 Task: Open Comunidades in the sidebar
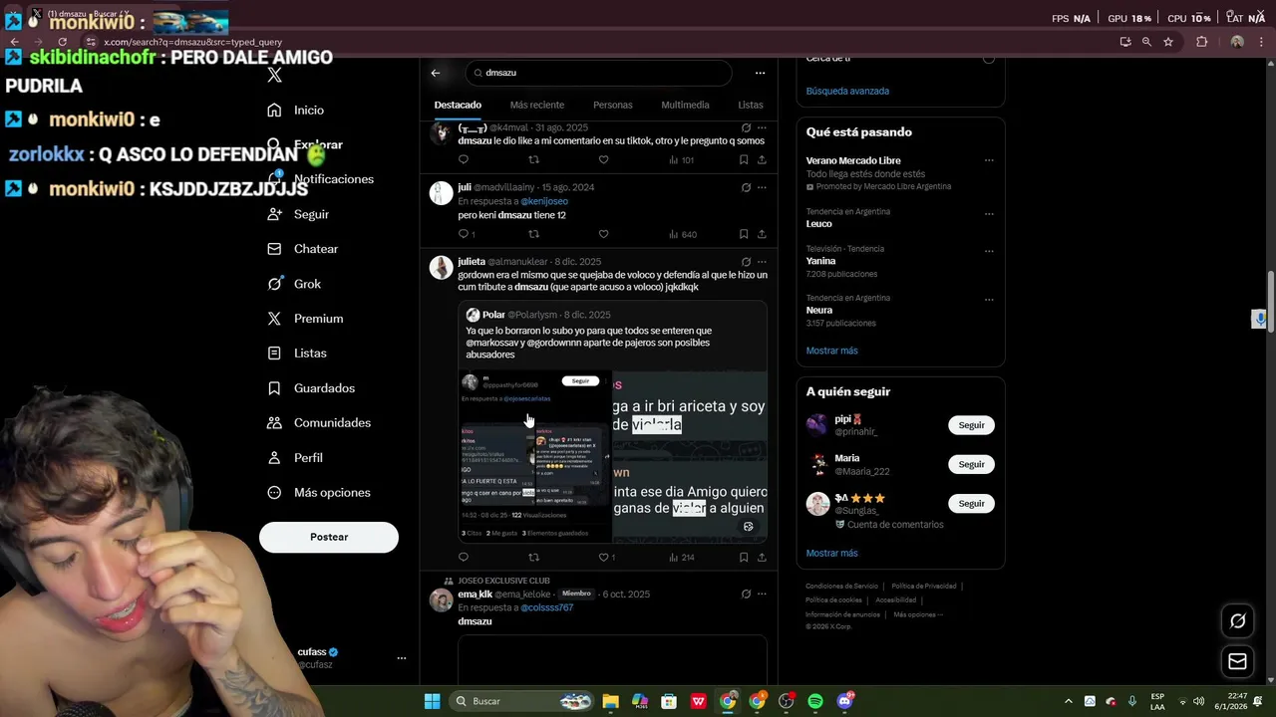[319, 423]
